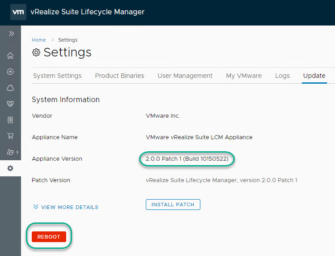This screenshot has height=256, width=335.
Task: Click the database/datacenter sidebar icon
Action: [10, 104]
